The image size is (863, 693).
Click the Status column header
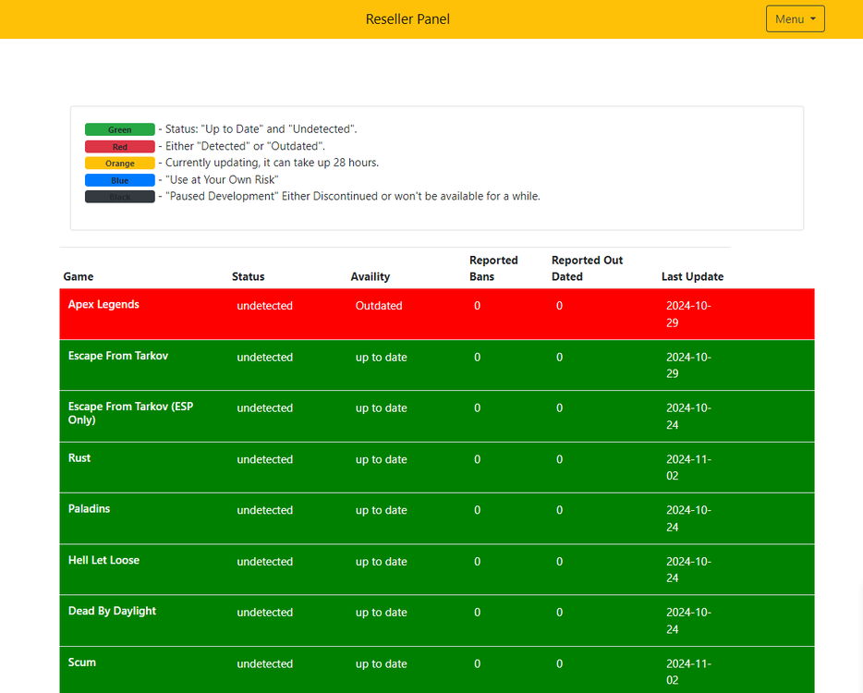248,276
